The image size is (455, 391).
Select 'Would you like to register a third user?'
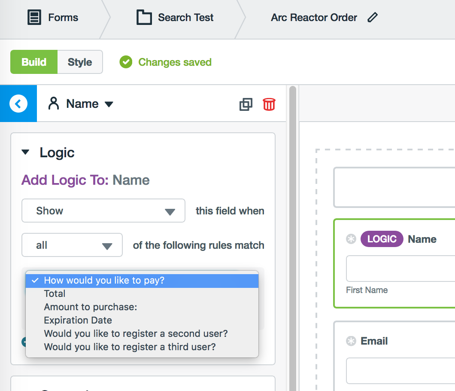click(x=130, y=346)
